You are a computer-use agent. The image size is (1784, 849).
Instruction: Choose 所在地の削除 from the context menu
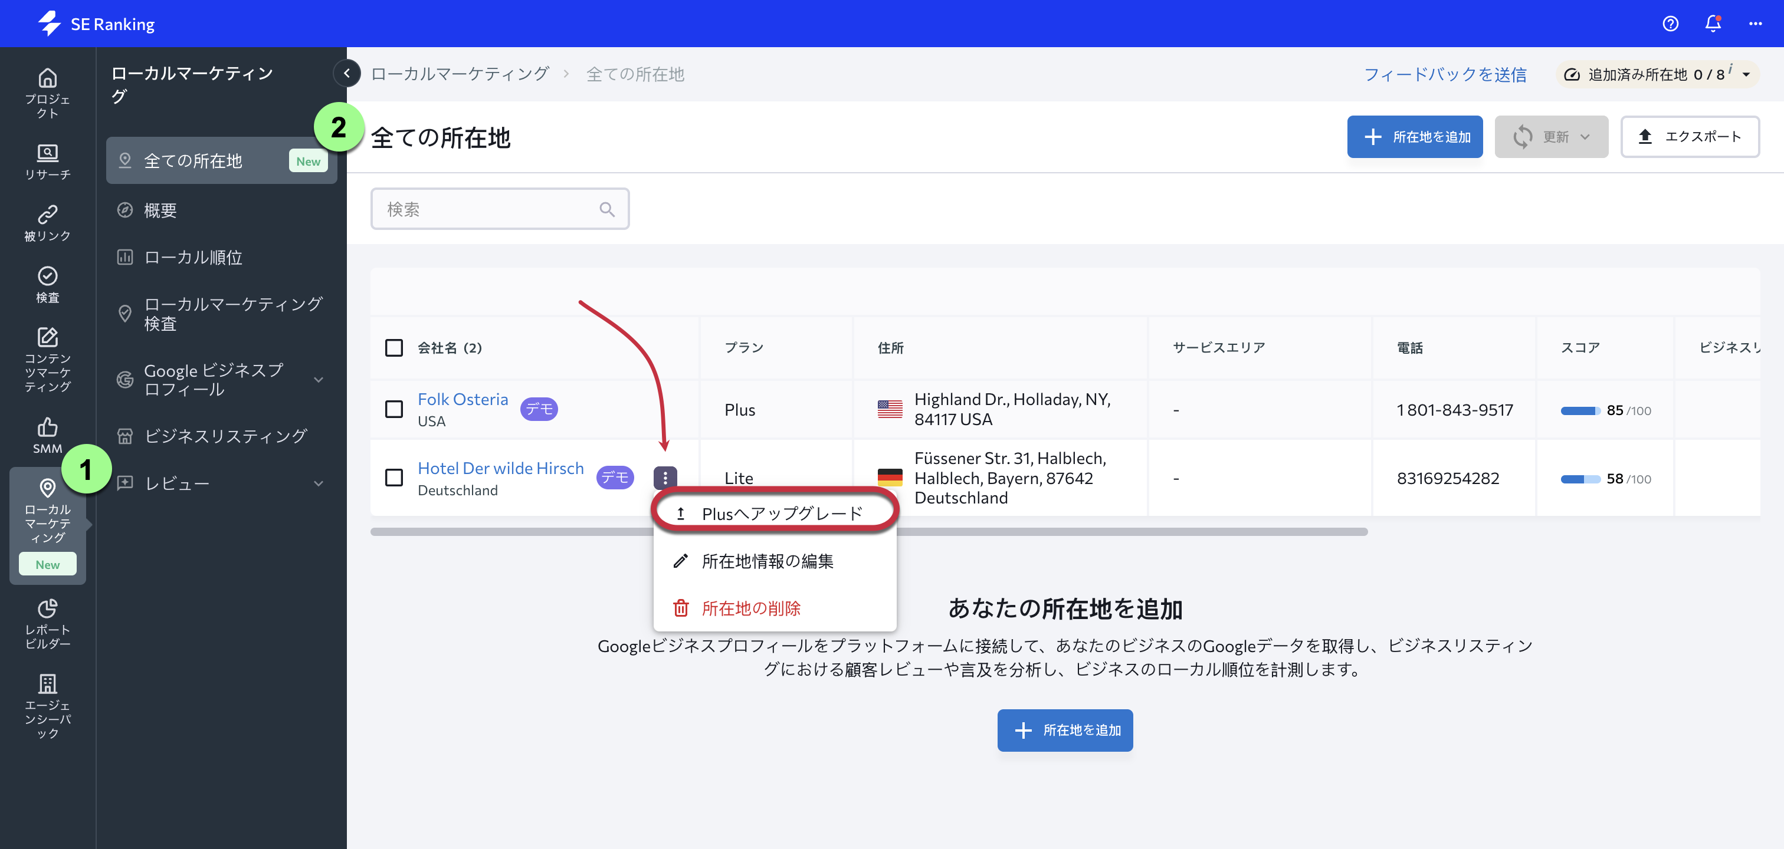tap(774, 607)
